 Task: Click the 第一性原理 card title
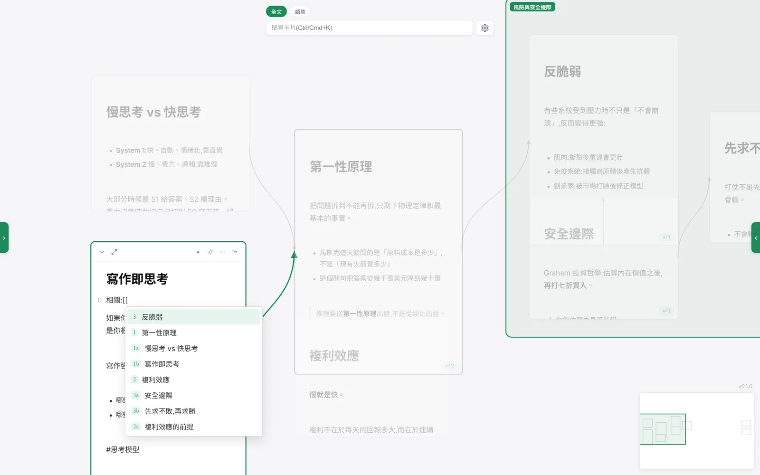click(341, 167)
